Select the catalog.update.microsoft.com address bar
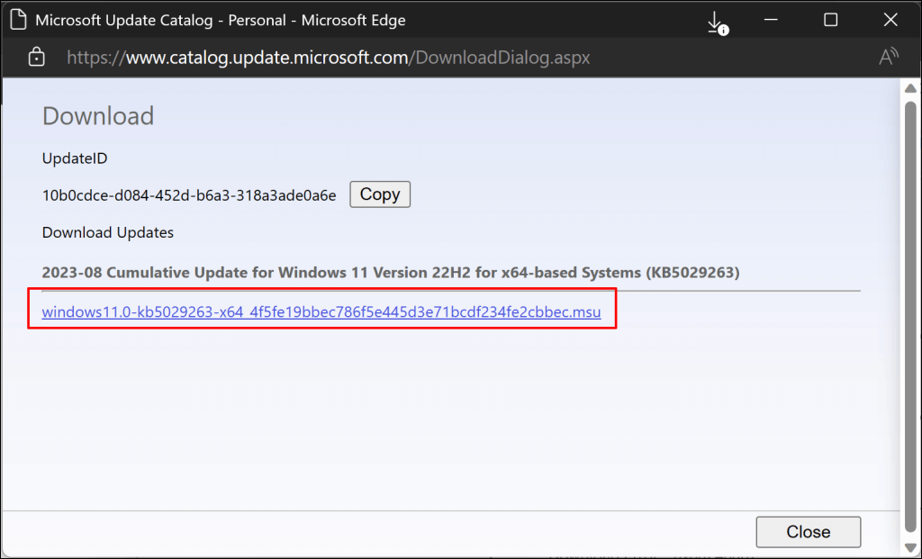The height and width of the screenshot is (559, 922). tap(329, 58)
